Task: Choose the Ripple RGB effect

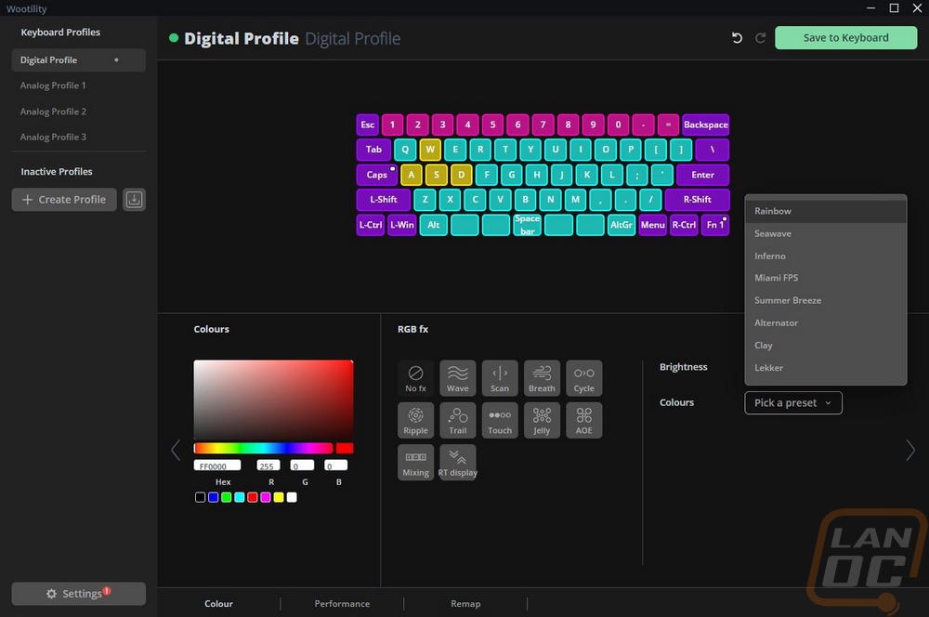Action: 415,420
